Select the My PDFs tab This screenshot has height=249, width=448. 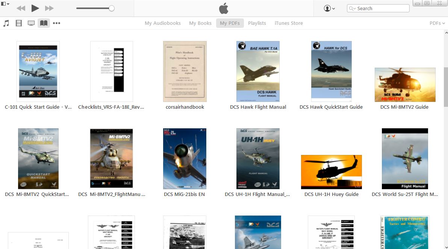(x=230, y=23)
